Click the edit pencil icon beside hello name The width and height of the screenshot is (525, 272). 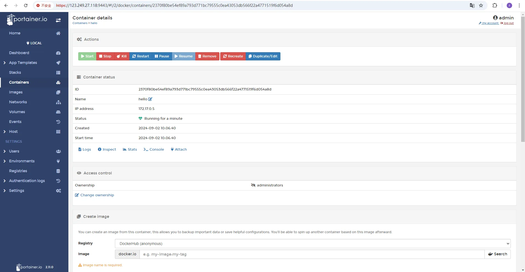click(x=150, y=99)
